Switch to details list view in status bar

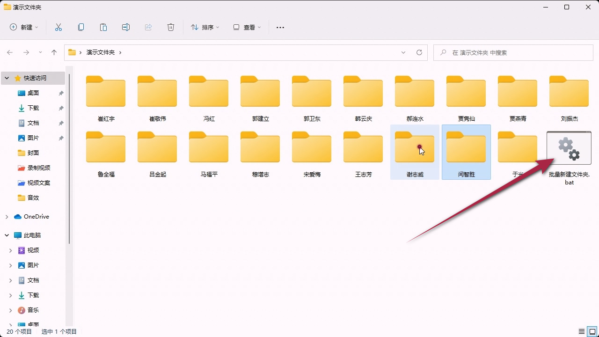click(x=582, y=331)
